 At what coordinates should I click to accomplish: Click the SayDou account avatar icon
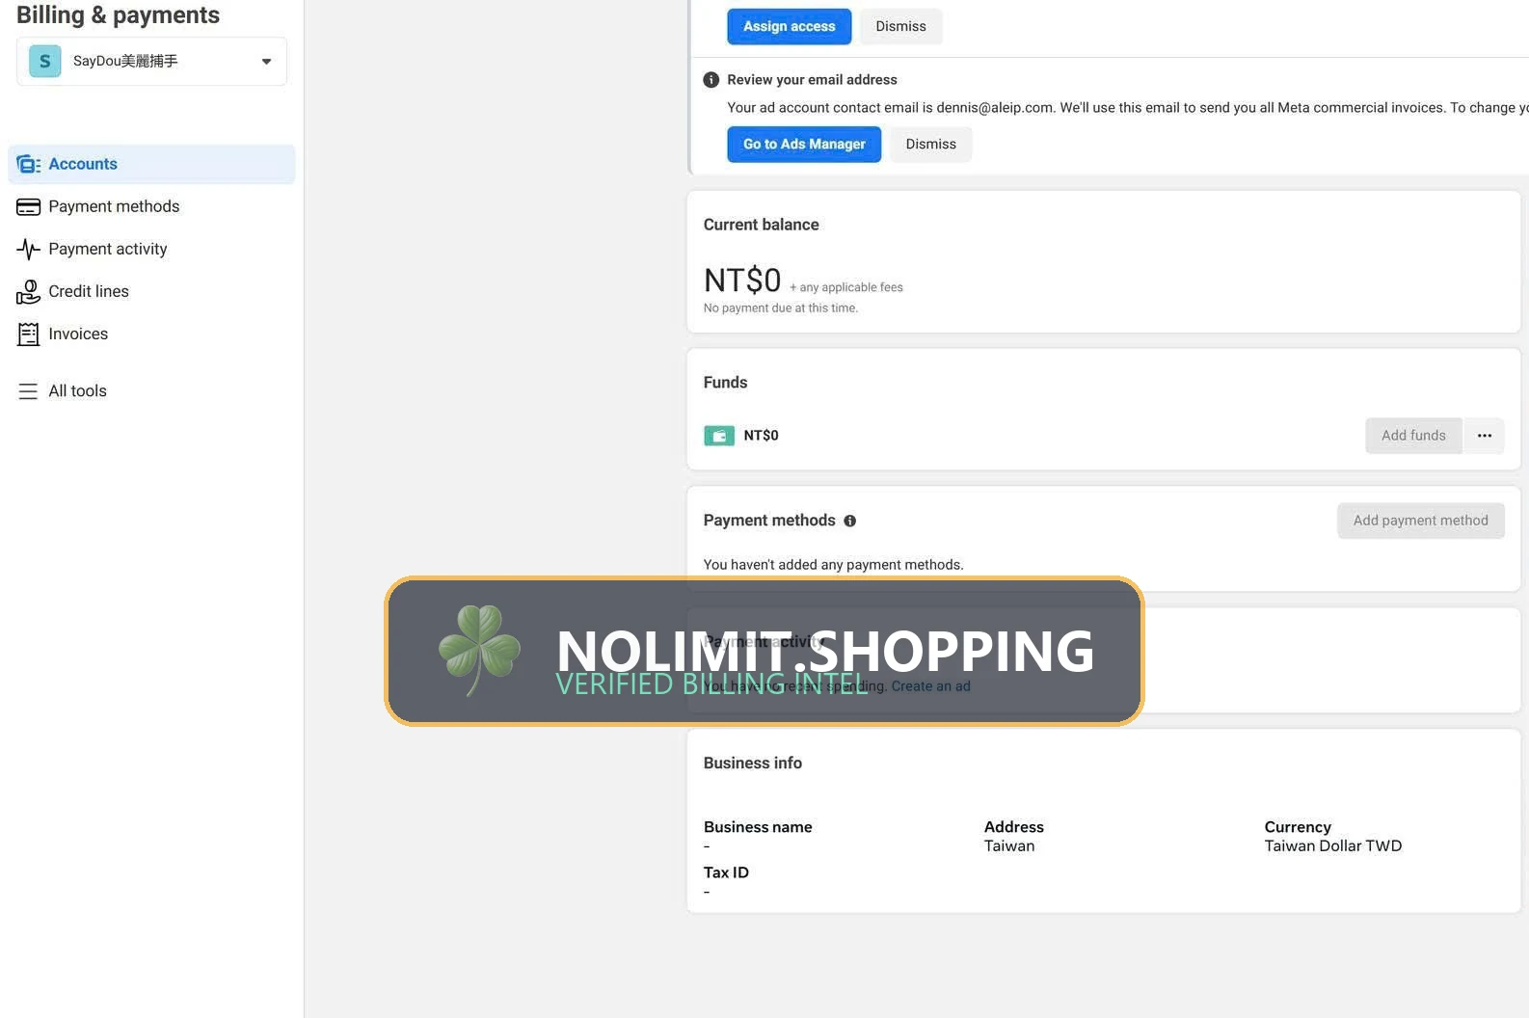tap(45, 61)
